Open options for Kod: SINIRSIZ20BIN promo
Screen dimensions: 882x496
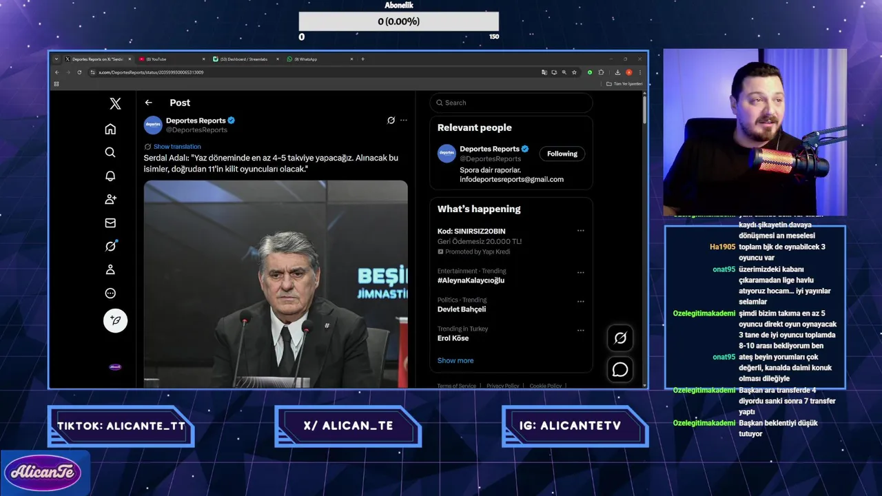coord(581,231)
